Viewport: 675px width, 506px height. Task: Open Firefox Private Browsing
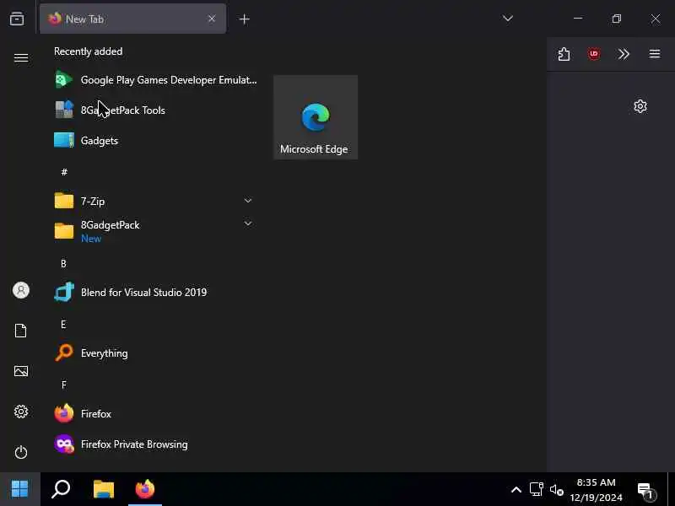tap(155, 444)
